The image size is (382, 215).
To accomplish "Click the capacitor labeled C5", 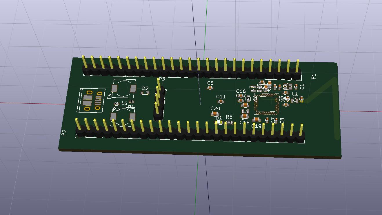I will [210, 87].
